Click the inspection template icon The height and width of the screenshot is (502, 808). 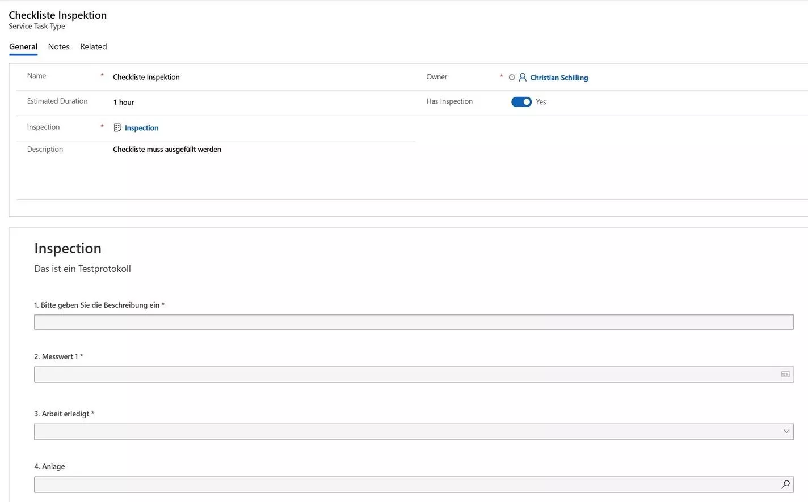(x=117, y=127)
